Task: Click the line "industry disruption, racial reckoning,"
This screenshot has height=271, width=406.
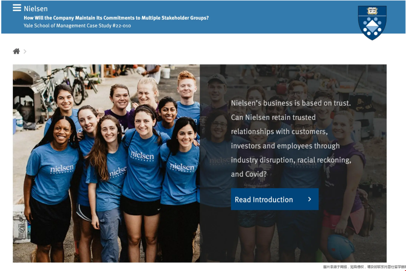Action: (291, 160)
